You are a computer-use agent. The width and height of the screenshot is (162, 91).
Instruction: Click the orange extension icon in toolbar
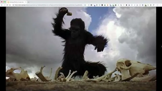coord(108,5)
